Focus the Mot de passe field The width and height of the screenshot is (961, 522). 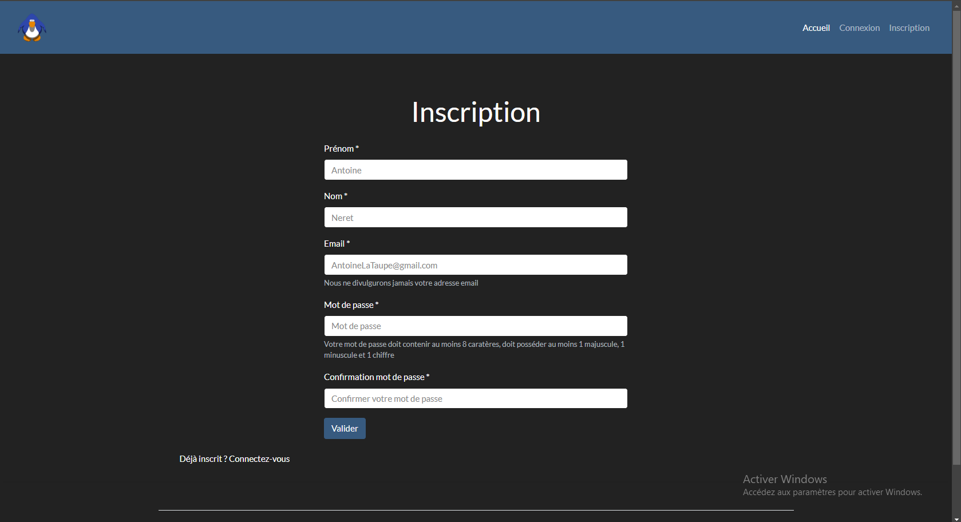[475, 326]
